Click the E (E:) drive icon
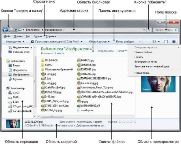 coord(10,102)
